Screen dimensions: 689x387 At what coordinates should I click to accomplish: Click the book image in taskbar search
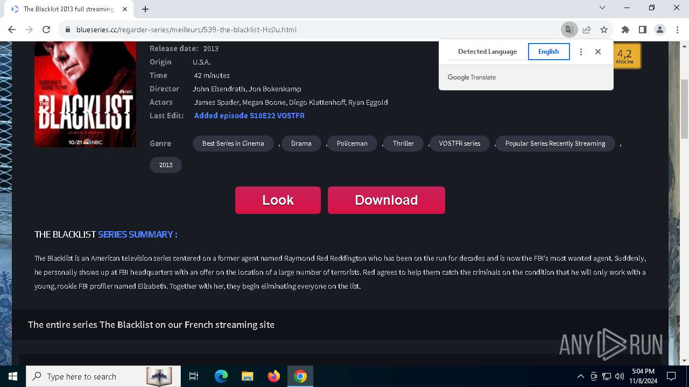tap(159, 376)
